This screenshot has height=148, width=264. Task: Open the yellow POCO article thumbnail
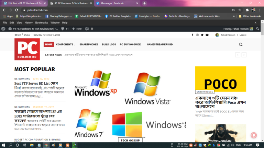(x=221, y=79)
